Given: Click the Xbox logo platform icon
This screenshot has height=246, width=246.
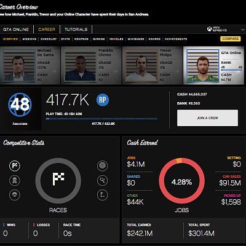Looking at the screenshot, I should (209, 30).
